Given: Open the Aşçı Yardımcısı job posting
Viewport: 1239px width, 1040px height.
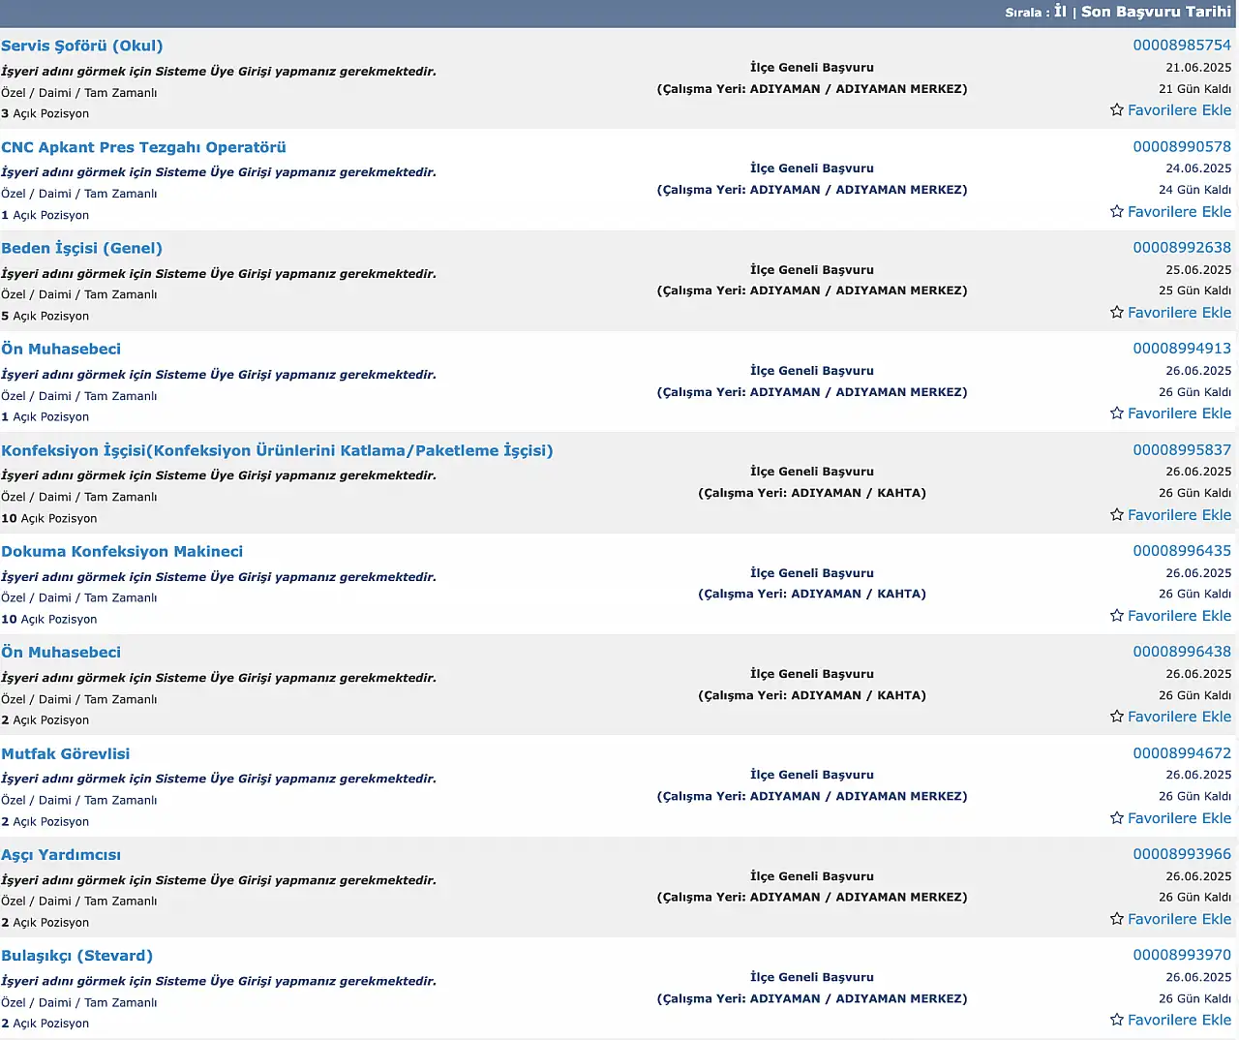Looking at the screenshot, I should (61, 855).
